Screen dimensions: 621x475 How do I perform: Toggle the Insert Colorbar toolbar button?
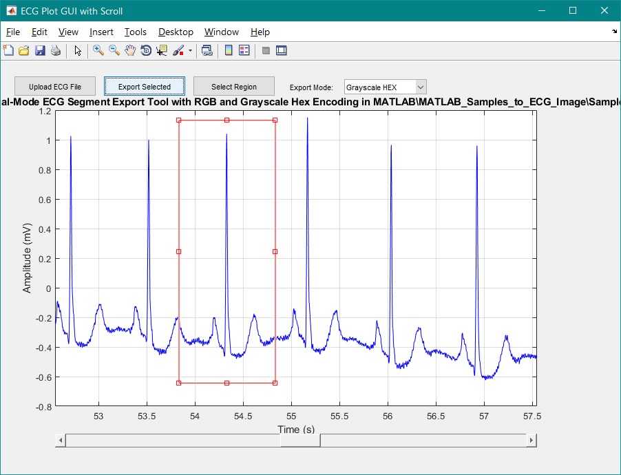point(228,50)
